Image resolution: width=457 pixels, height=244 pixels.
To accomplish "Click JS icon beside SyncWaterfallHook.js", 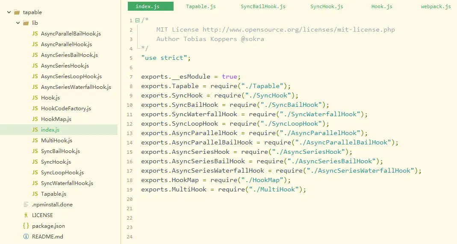I will tap(35, 183).
